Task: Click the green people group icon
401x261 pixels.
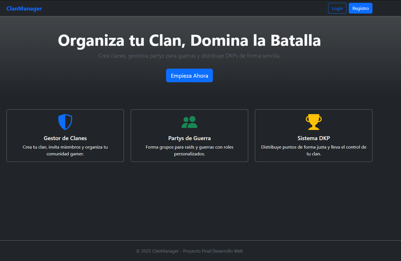Action: (189, 122)
